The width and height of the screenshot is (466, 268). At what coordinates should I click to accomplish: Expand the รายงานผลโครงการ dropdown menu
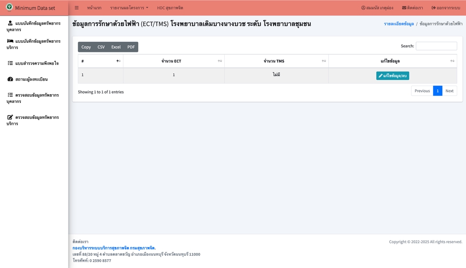coord(129,8)
